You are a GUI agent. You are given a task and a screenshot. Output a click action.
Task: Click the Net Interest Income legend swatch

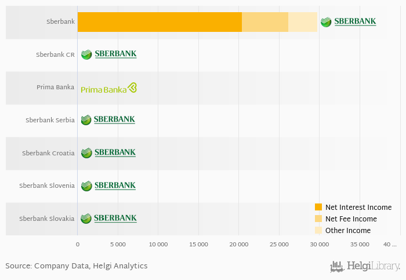pos(318,208)
